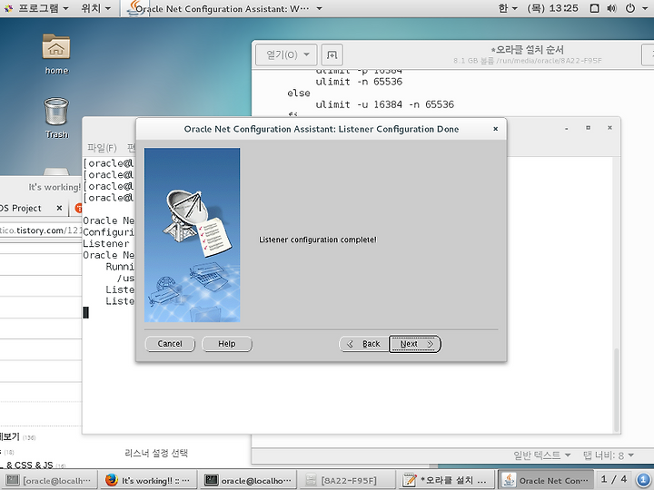Switch to [8A22-F95F] file manager taskbar item

click(347, 480)
